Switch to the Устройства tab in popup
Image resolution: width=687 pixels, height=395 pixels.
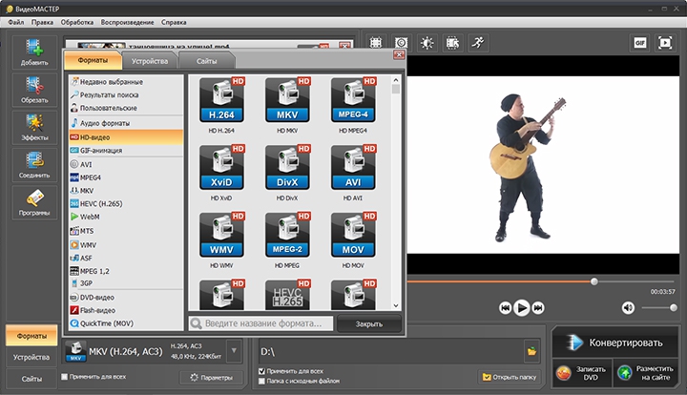(150, 61)
